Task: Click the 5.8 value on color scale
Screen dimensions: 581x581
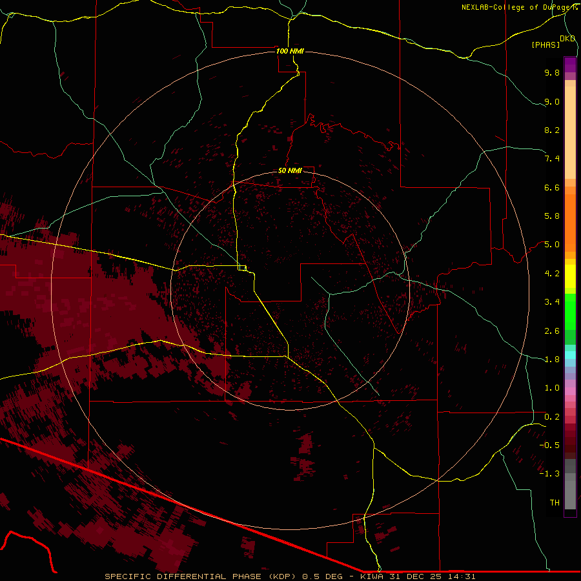Action: coord(552,216)
